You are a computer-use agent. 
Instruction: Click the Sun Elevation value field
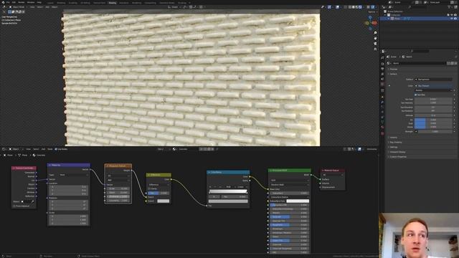coord(433,107)
